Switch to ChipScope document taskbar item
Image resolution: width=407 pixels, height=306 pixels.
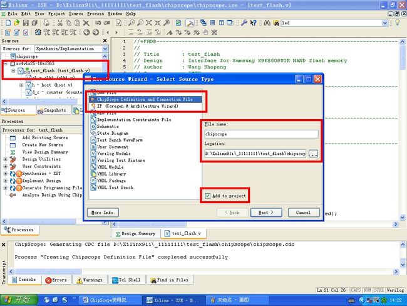tap(109, 300)
